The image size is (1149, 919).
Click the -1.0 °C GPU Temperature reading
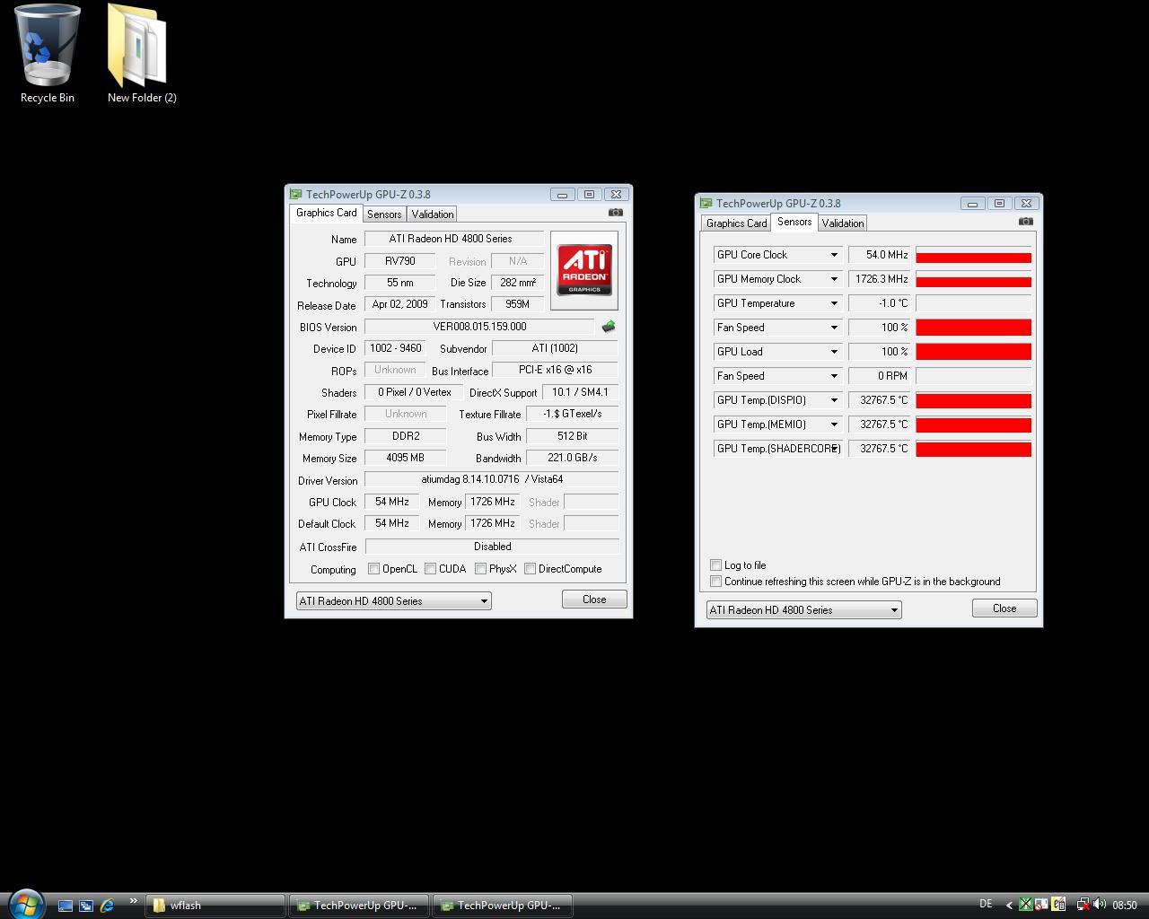pos(880,303)
